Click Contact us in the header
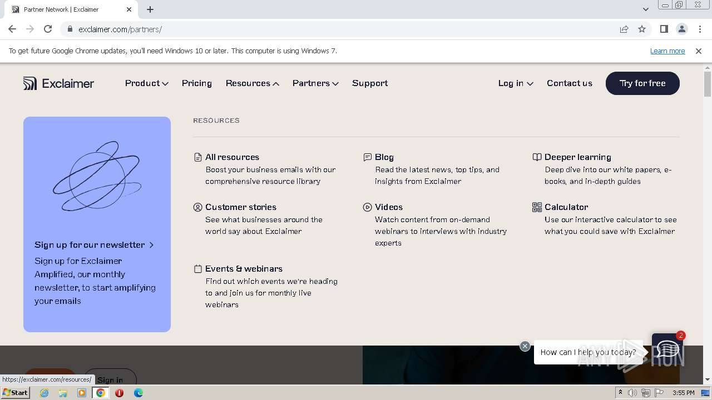 [x=570, y=83]
